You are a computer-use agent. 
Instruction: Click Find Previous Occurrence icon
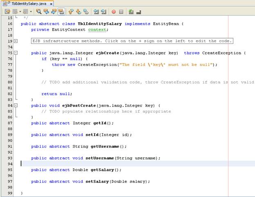click(x=46, y=11)
